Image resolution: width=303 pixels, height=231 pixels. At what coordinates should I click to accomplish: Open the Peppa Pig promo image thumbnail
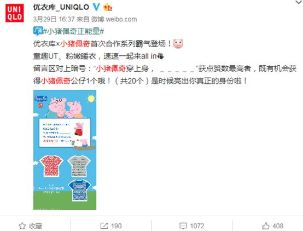(65, 150)
